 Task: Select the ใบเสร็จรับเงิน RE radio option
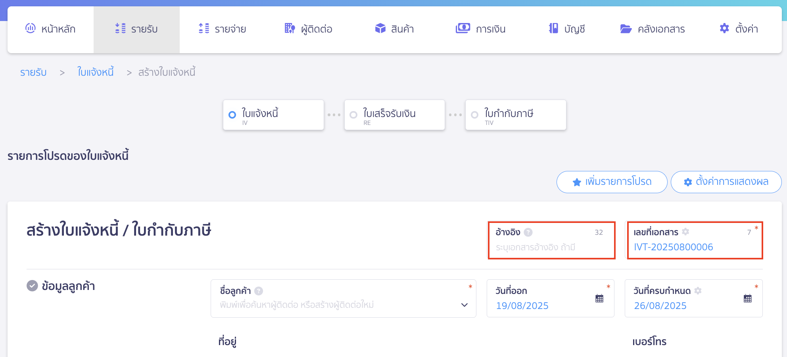coord(353,115)
